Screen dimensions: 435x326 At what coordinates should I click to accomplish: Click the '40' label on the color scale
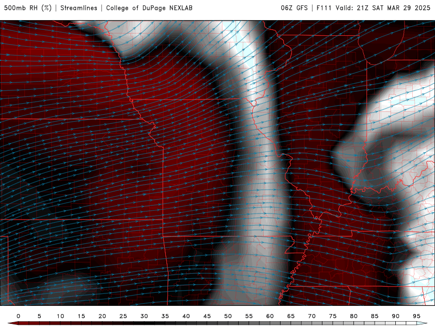(186, 316)
